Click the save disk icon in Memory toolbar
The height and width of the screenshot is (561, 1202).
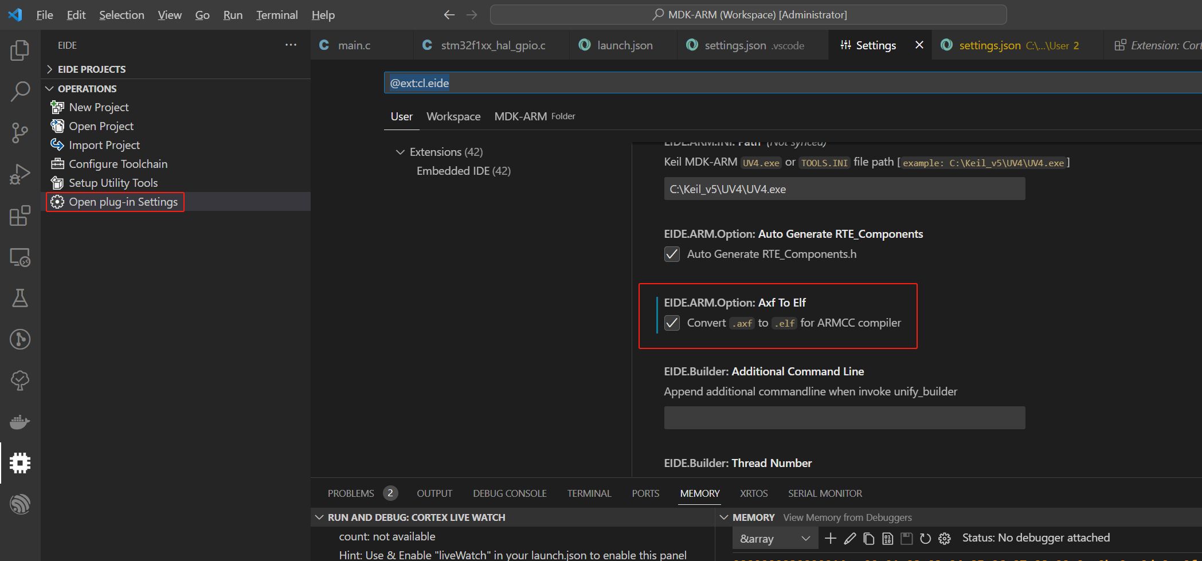coord(907,538)
